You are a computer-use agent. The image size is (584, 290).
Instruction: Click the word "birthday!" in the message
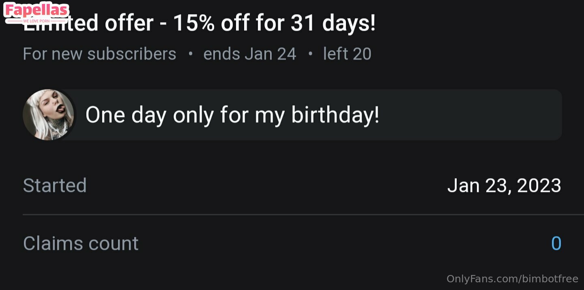click(x=335, y=115)
